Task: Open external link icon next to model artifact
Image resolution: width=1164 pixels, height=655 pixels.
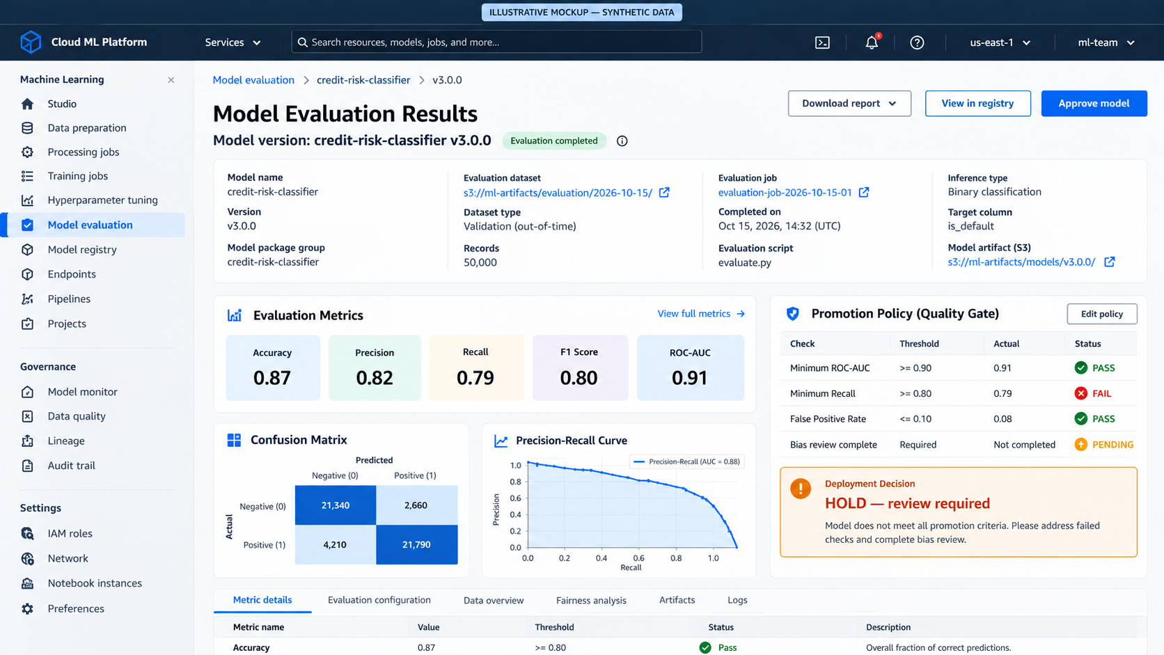Action: (1110, 262)
